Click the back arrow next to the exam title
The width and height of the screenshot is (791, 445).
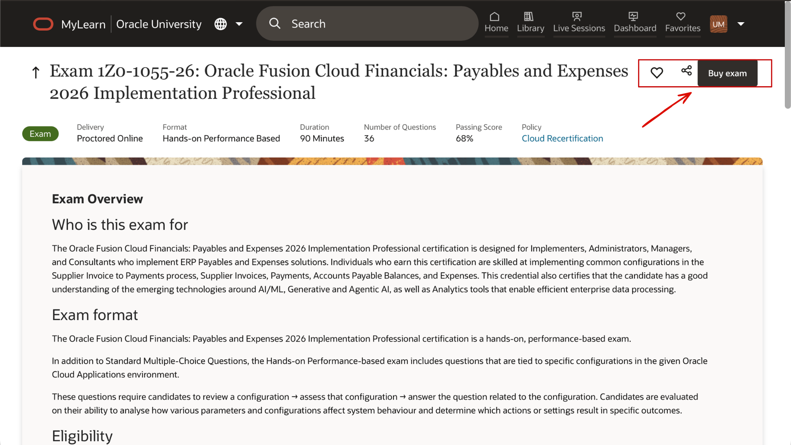click(36, 72)
